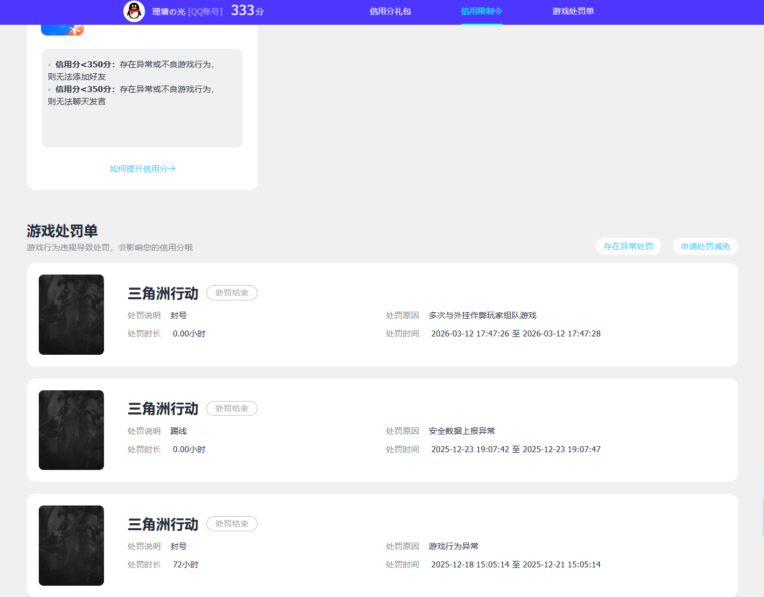Click the [QQ账号] account type label
Screen dimensions: 764x597
tap(205, 11)
